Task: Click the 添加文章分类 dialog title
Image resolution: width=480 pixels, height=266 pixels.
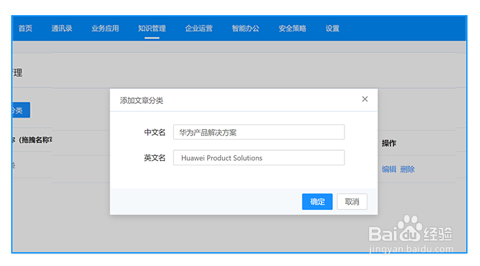Action: point(141,101)
